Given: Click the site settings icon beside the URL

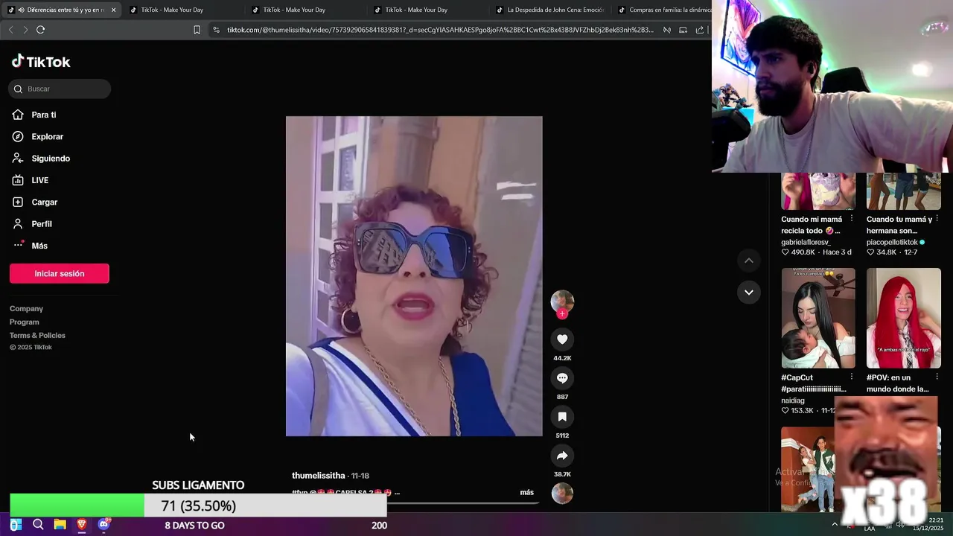Looking at the screenshot, I should (216, 30).
